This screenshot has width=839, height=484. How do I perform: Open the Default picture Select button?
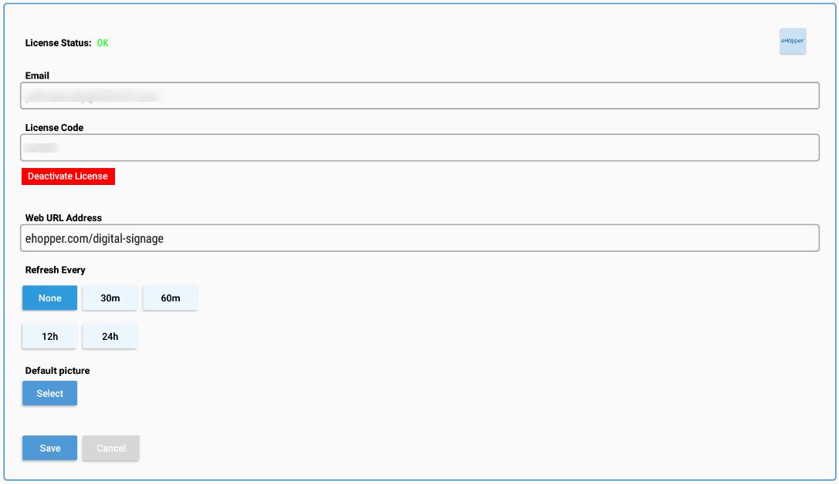[x=49, y=393]
